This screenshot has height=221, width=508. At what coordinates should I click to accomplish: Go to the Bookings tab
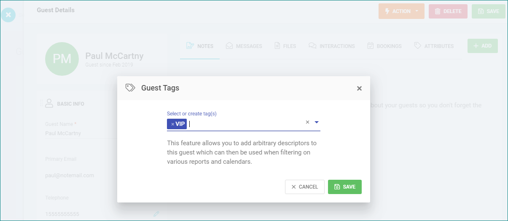click(384, 46)
